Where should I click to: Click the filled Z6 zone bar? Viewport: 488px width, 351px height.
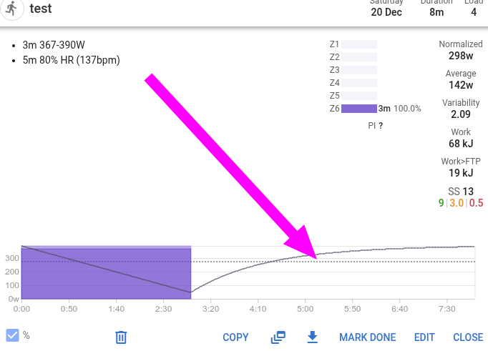point(358,109)
